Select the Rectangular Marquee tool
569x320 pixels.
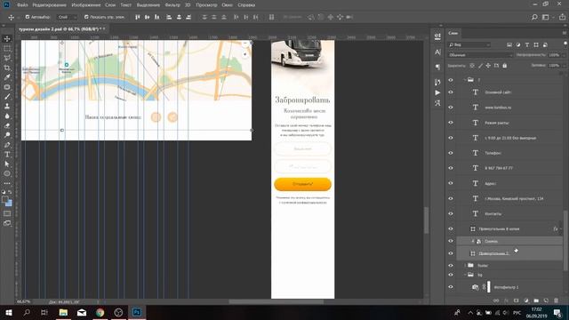pos(7,48)
